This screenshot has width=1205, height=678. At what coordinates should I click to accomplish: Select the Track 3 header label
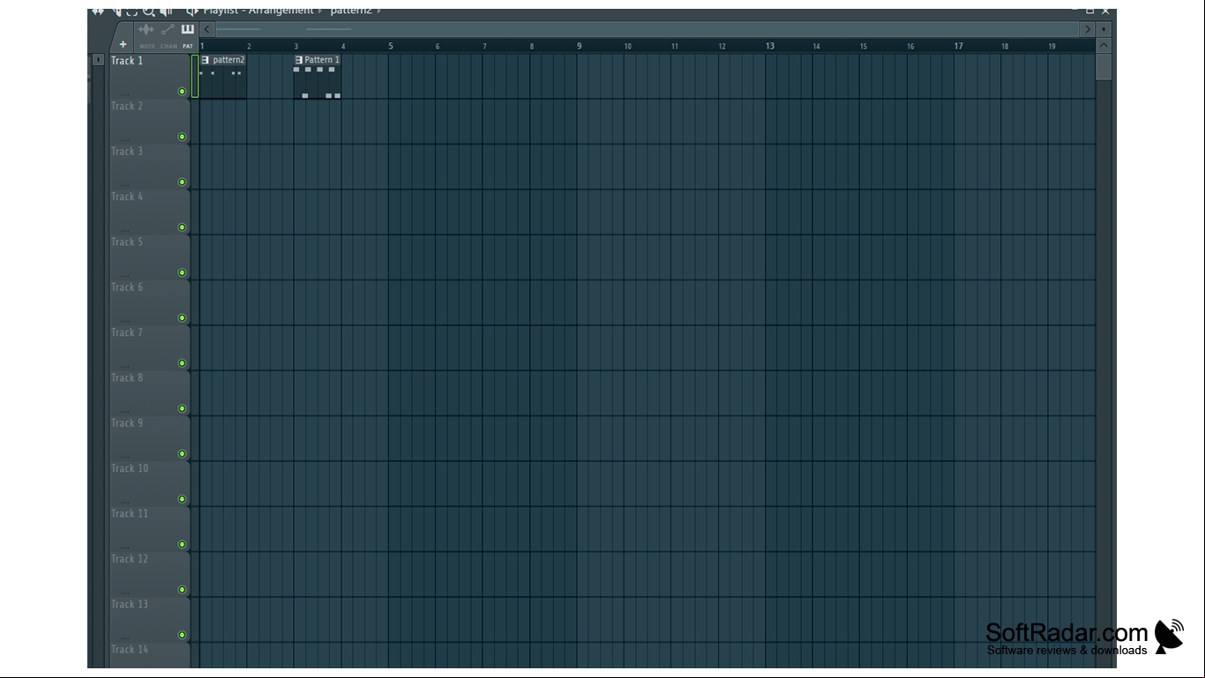coord(127,151)
